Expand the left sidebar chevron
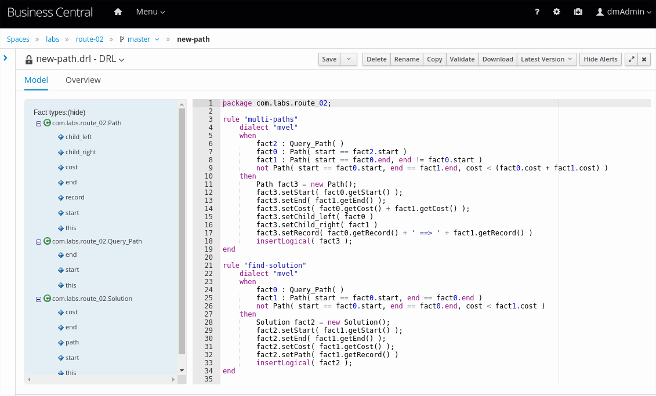This screenshot has height=396, width=656. [5, 58]
